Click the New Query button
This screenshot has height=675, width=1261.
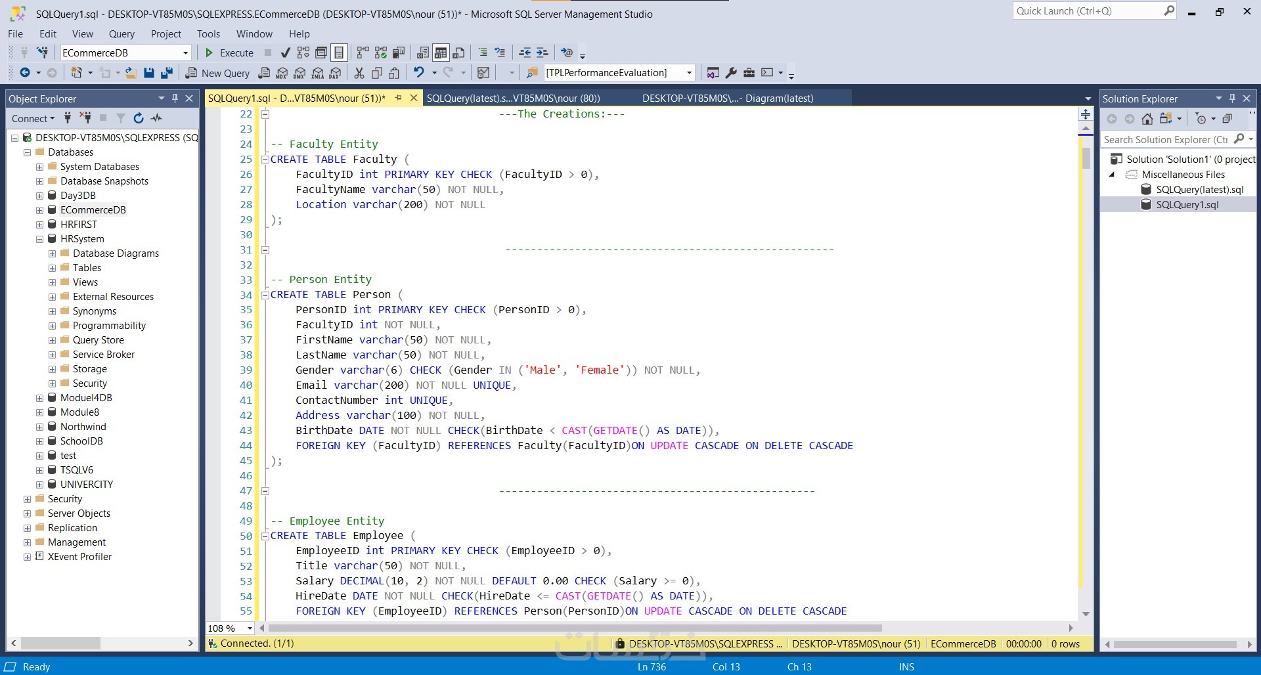217,73
